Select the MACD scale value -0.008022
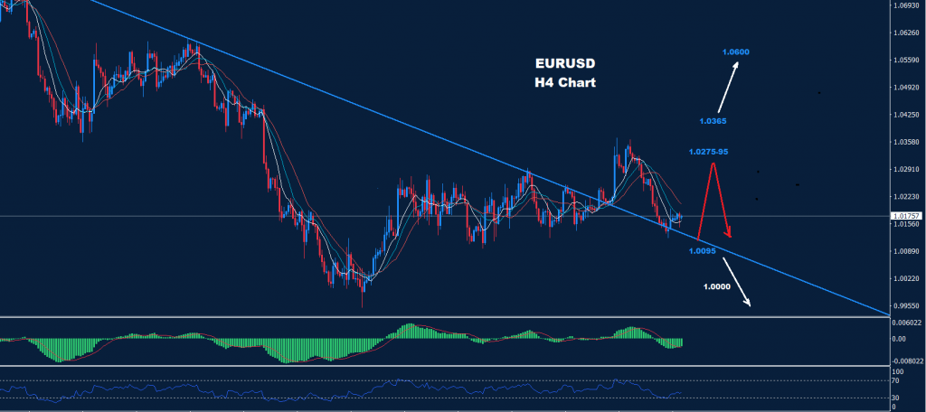 [908, 360]
